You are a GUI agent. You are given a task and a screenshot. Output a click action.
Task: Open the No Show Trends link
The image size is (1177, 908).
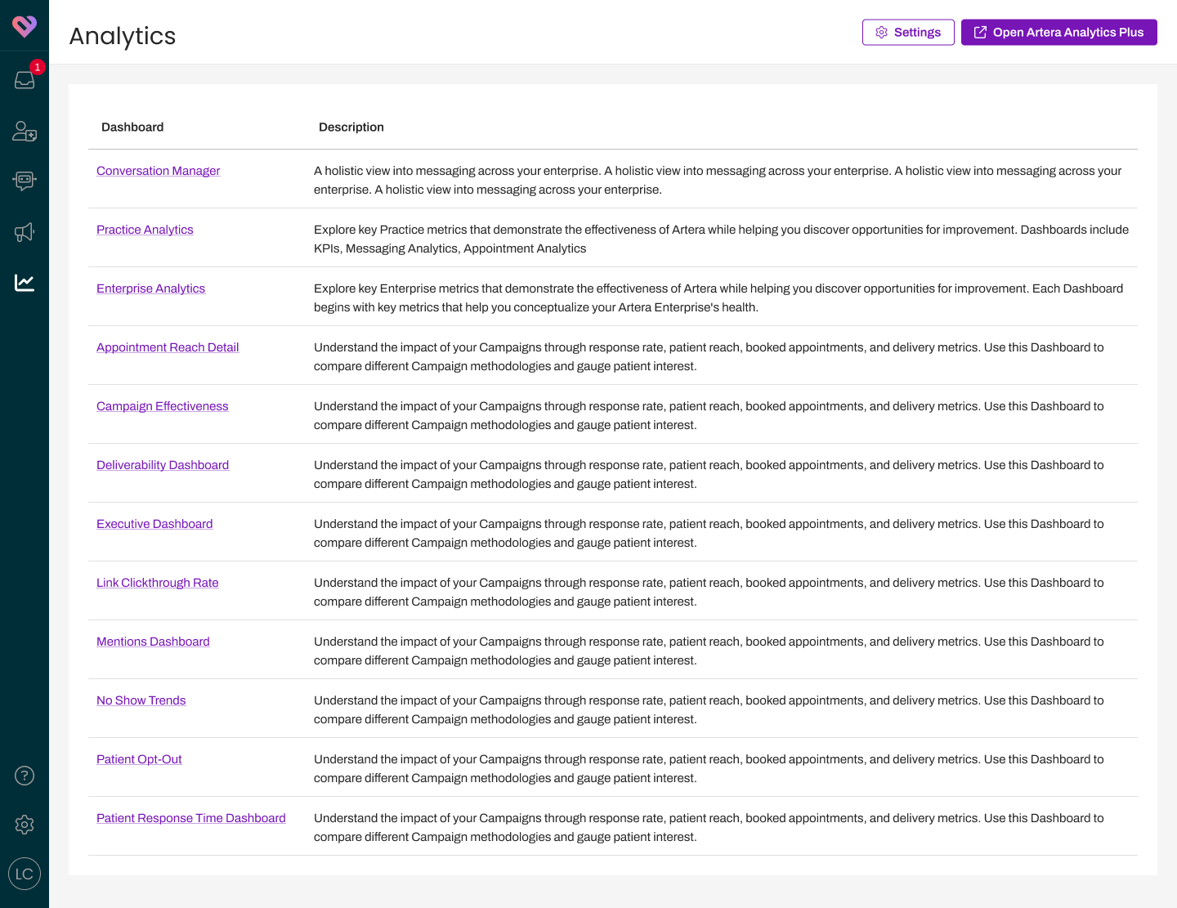(x=141, y=700)
